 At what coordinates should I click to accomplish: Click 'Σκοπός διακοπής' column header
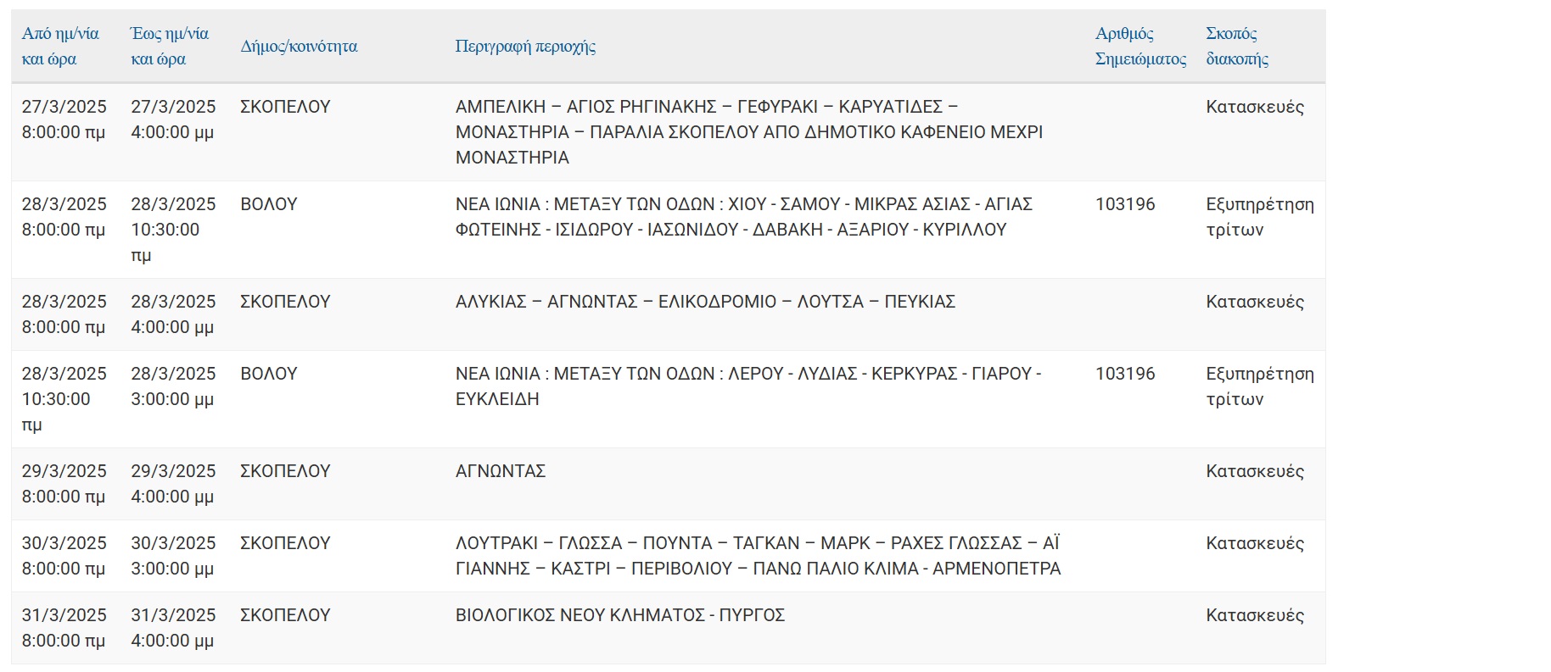1236,46
